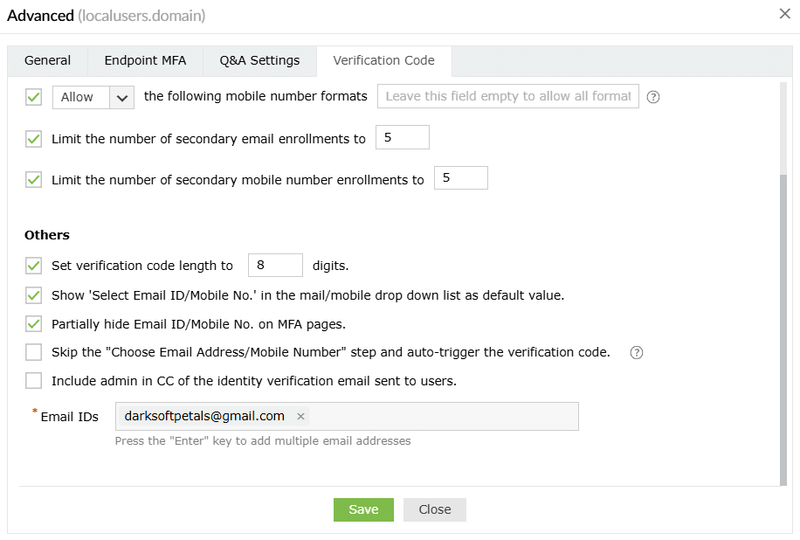This screenshot has height=540, width=800.
Task: Uncheck limit on secondary email enrollments
Action: tap(33, 138)
